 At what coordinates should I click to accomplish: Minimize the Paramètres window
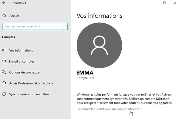154,3
